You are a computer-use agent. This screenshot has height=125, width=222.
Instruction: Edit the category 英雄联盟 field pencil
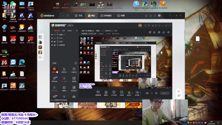point(95,34)
